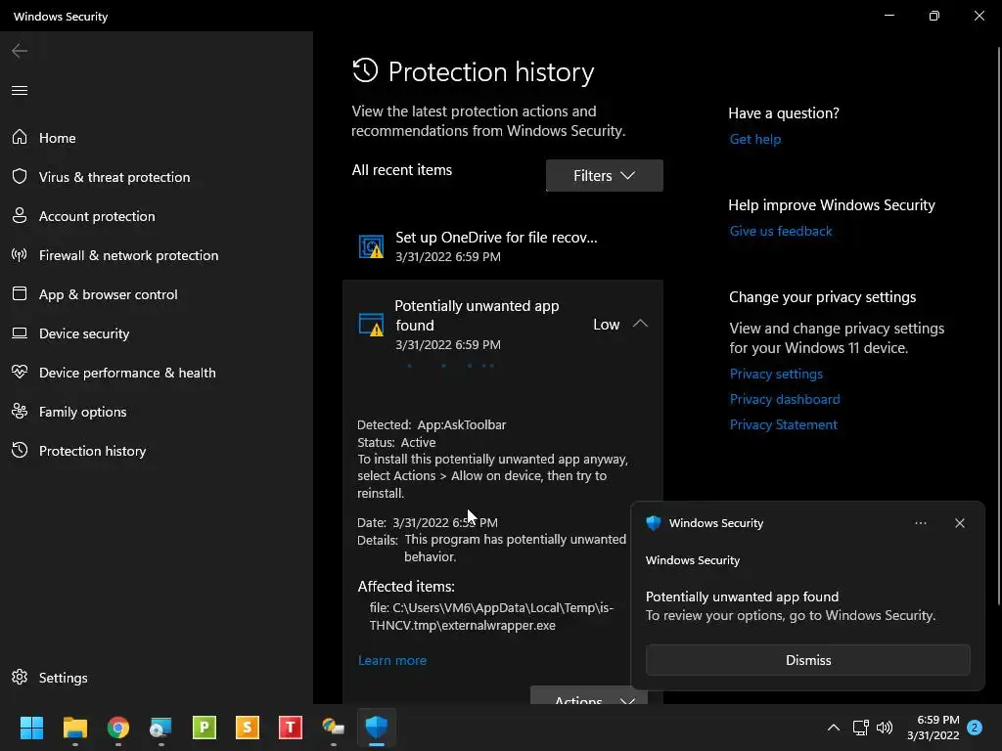Open the Privacy dashboard link

click(785, 399)
